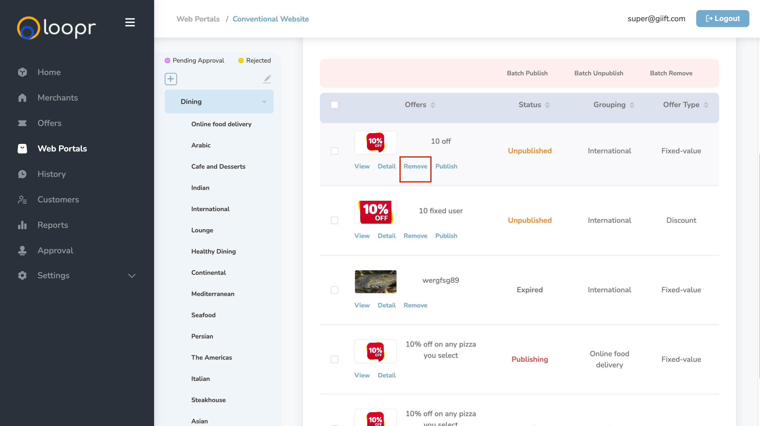Select Mediterranean category
The height and width of the screenshot is (426, 760).
(213, 294)
